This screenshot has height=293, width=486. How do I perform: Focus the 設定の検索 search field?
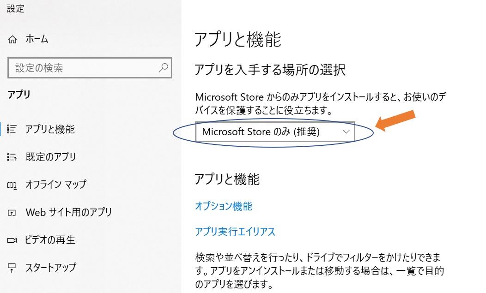(83, 68)
